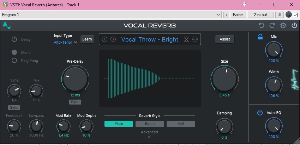Click the 1/4 delay Time value
300x145 pixels.
[14, 100]
